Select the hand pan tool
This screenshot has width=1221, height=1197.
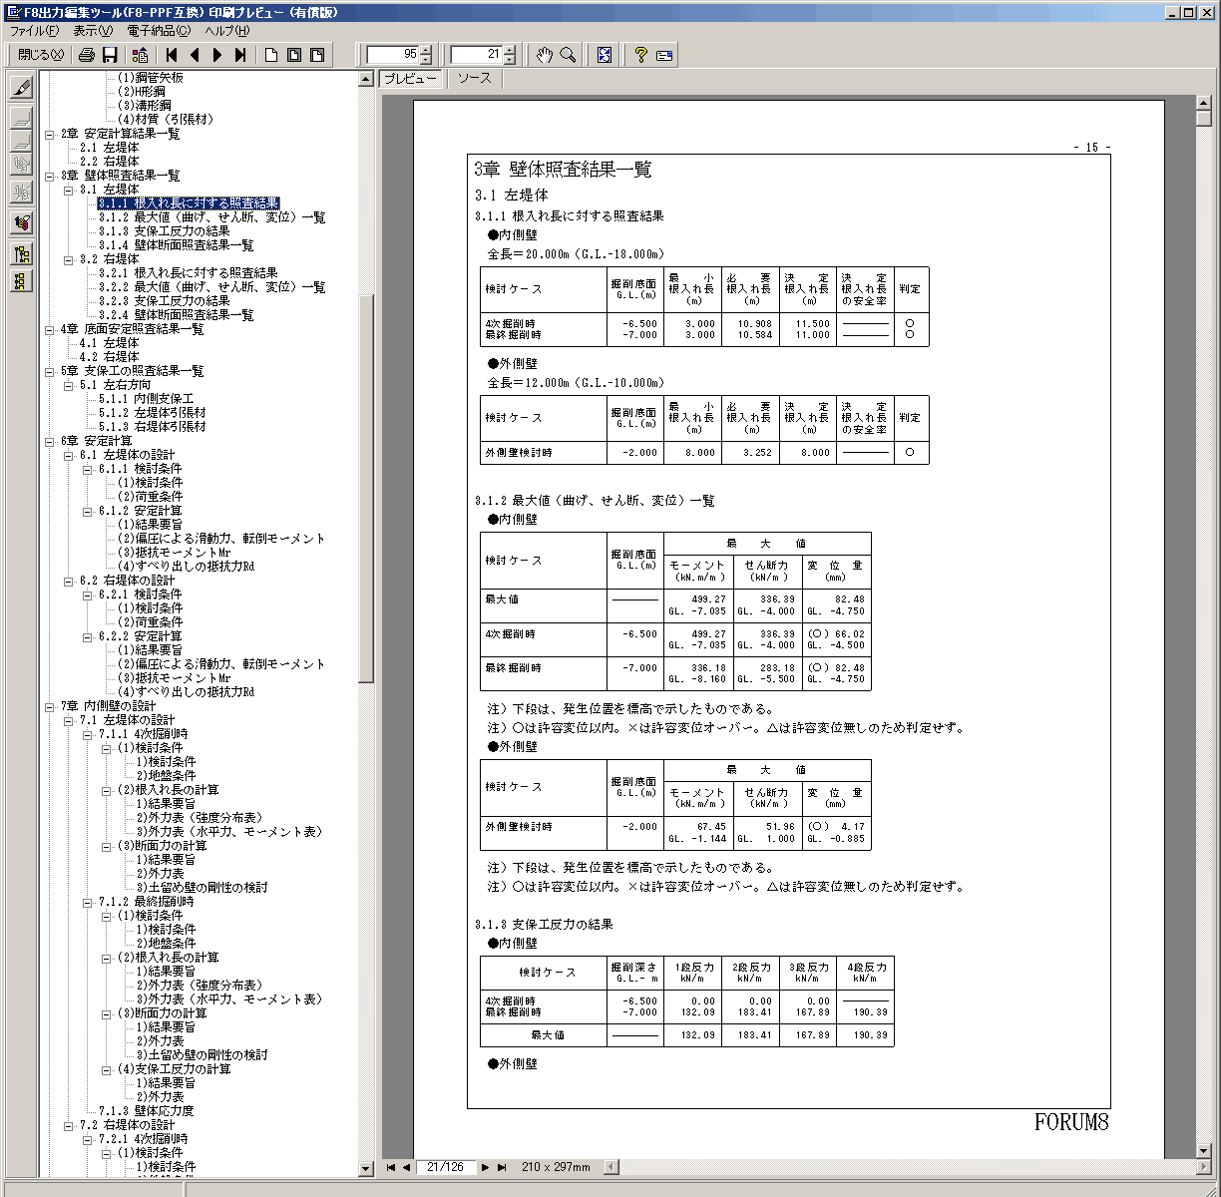[544, 56]
